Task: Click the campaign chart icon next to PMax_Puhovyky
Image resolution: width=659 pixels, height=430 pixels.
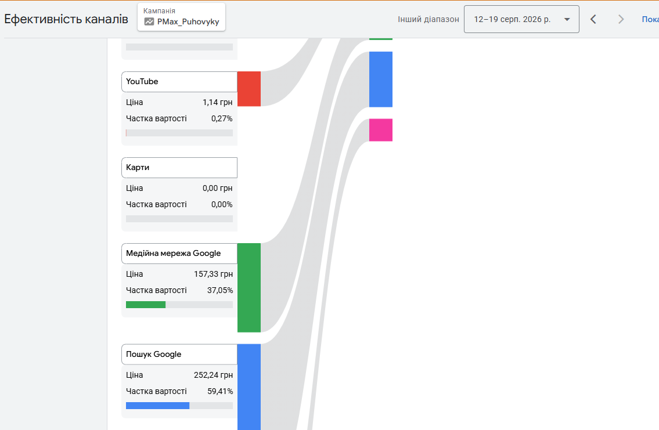Action: point(149,22)
